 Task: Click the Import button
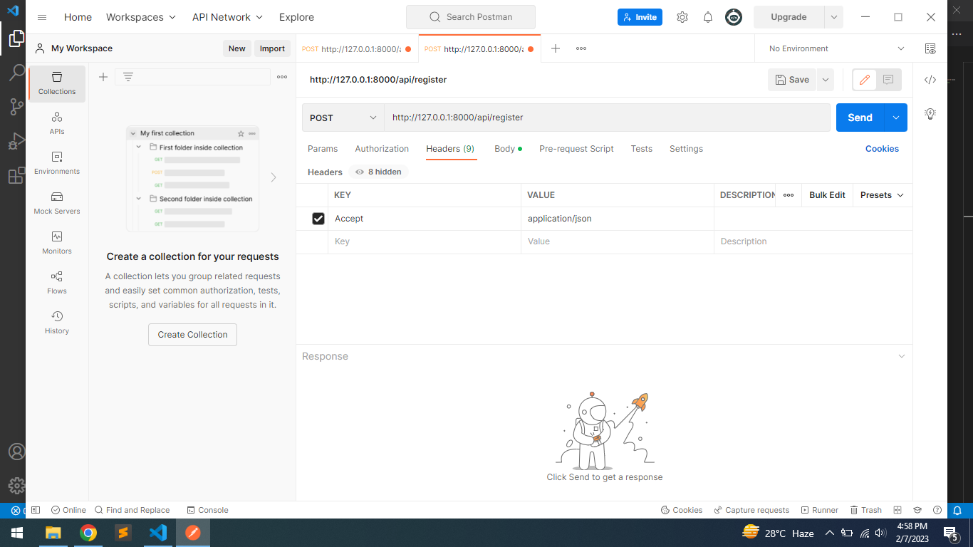pyautogui.click(x=272, y=48)
